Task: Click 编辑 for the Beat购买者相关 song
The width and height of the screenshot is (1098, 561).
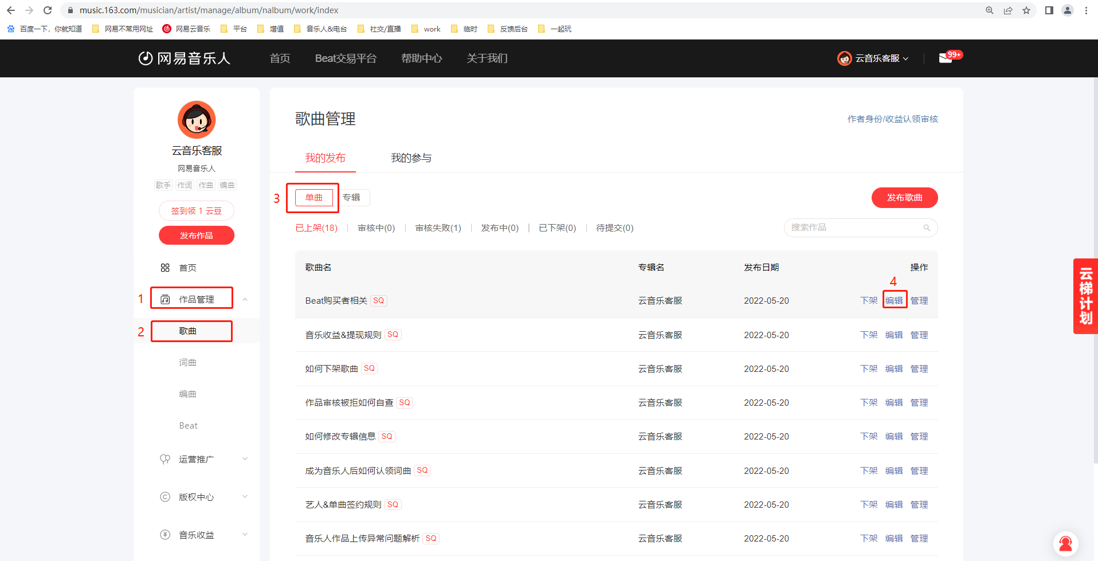Action: tap(894, 300)
